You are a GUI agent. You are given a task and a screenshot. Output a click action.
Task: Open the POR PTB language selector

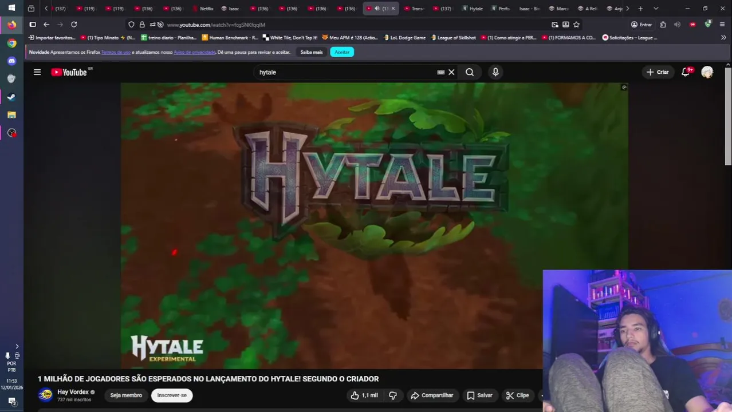tap(11, 367)
